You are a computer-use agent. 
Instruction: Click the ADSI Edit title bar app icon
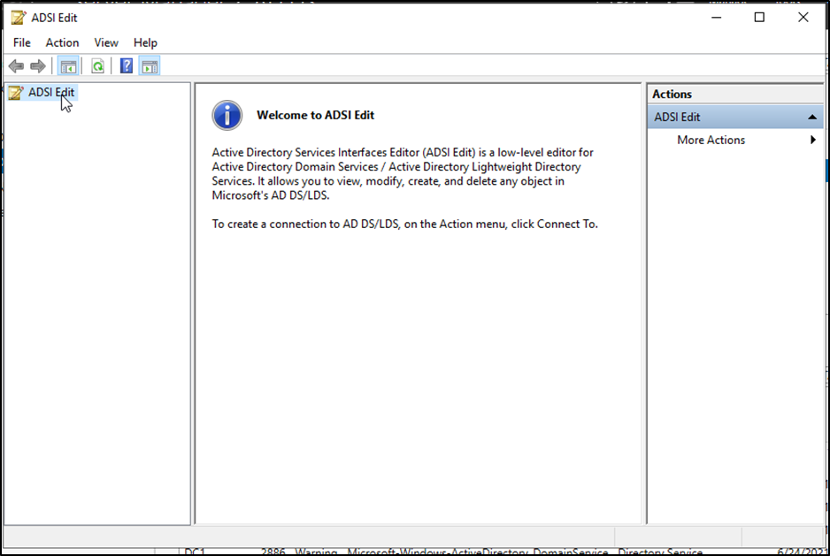point(18,18)
